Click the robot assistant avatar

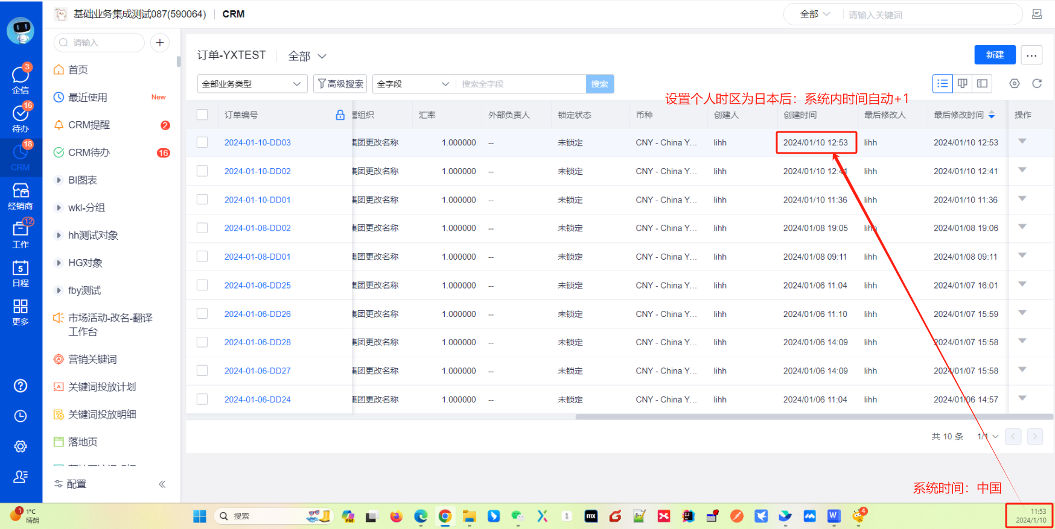click(21, 30)
